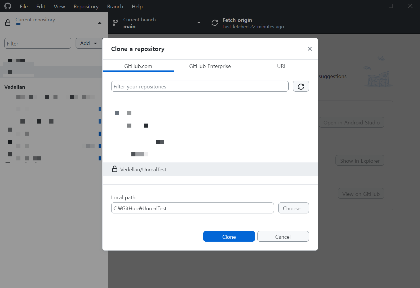Click Show in Explorer button

(360, 160)
